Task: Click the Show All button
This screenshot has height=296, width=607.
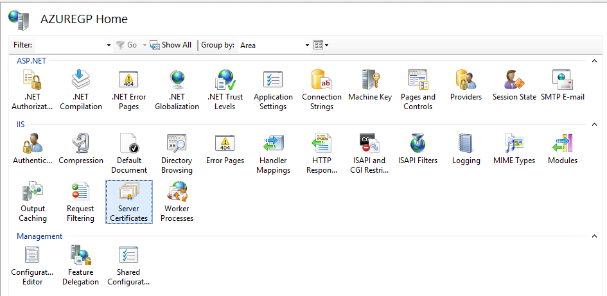Action: (171, 45)
